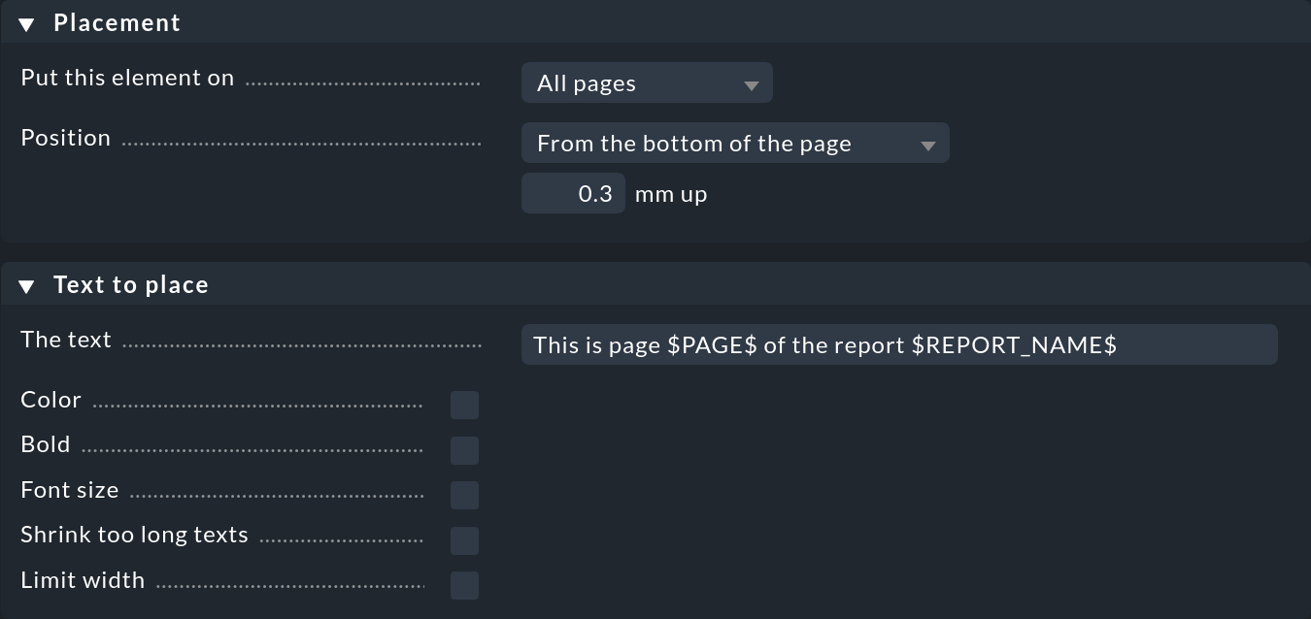Click the 0.3 mm up input field
Viewport: 1311px width, 619px height.
click(573, 194)
